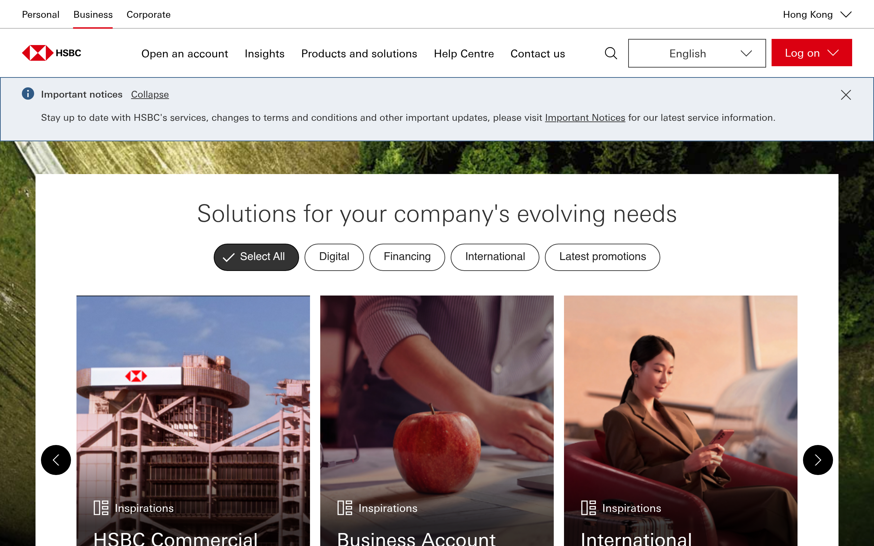Click the blue info icon beside Important notices
The width and height of the screenshot is (874, 546).
pos(28,94)
